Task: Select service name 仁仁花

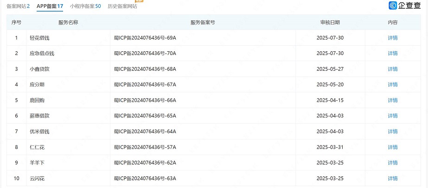Action: (37, 147)
